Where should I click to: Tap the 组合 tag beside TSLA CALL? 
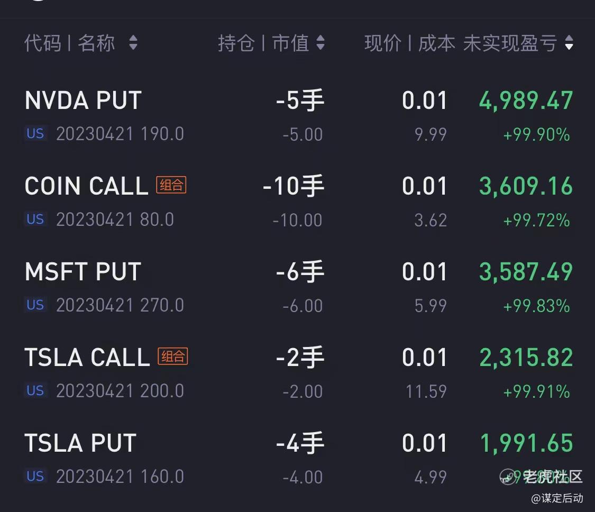172,356
